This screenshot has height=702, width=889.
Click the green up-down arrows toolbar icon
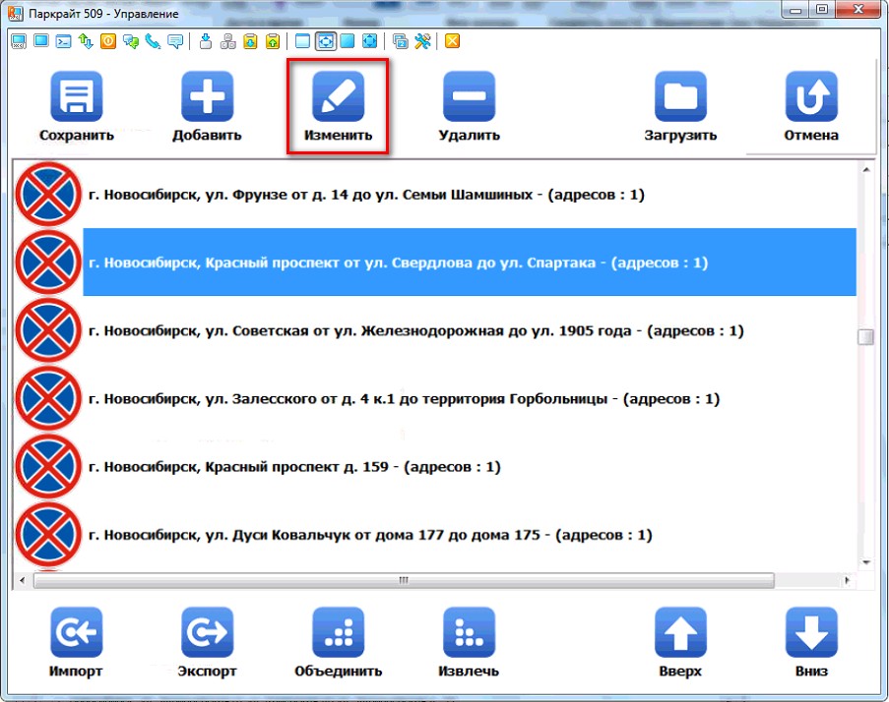click(86, 41)
